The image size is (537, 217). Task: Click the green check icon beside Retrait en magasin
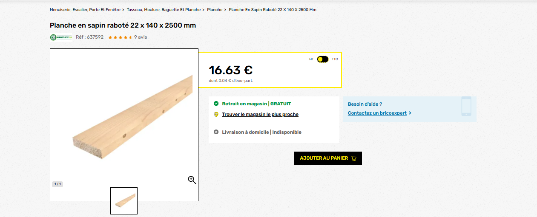click(x=216, y=104)
